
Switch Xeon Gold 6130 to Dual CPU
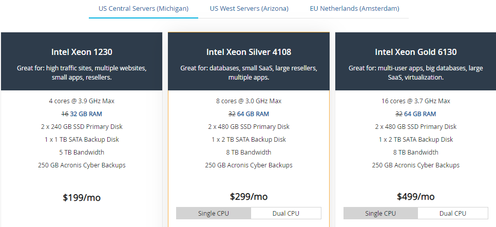pyautogui.click(x=453, y=213)
